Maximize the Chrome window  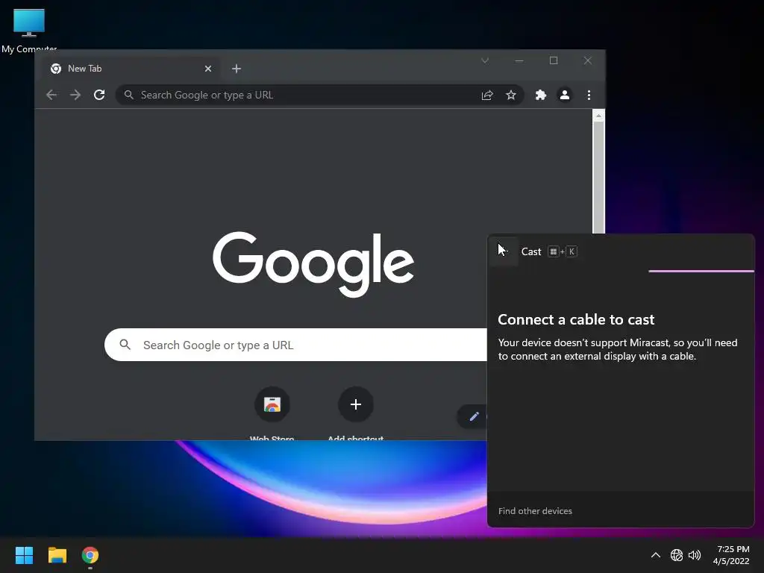click(x=554, y=61)
